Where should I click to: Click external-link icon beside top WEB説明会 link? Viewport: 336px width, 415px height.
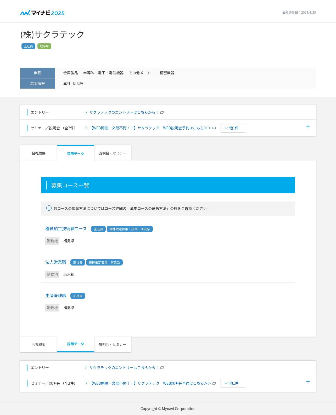click(214, 128)
